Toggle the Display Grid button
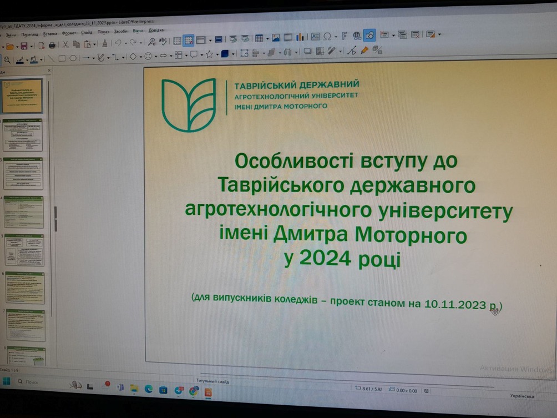This screenshot has height=418, width=557. point(177,41)
